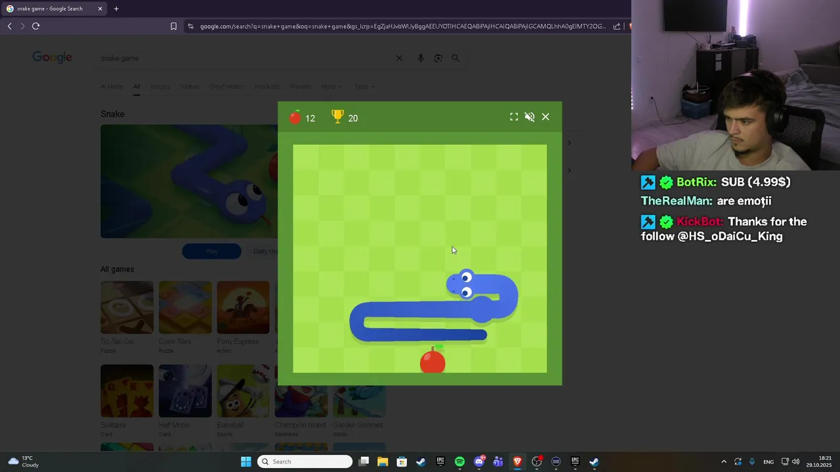Click the taskbar Search box
The image size is (840, 472).
coord(305,462)
